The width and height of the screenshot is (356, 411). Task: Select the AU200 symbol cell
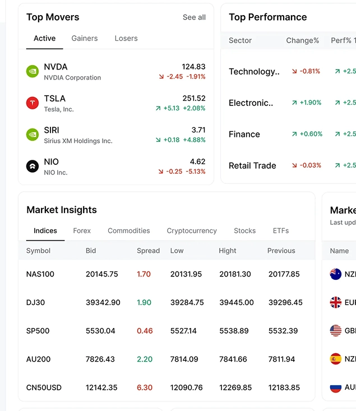(x=38, y=359)
